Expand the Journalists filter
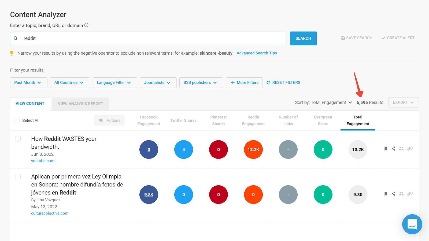This screenshot has width=429, height=241. click(158, 82)
